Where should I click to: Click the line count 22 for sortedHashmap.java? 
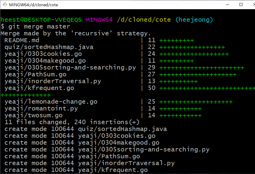tap(152, 47)
